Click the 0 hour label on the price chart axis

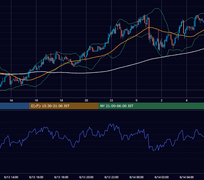(x=136, y=100)
